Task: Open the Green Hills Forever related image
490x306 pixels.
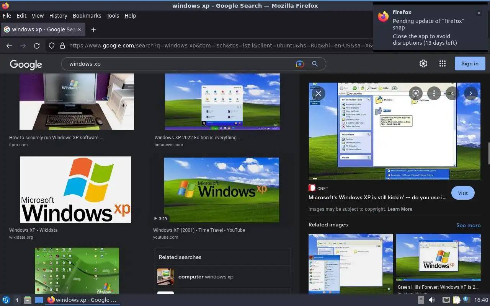Action: click(x=438, y=257)
